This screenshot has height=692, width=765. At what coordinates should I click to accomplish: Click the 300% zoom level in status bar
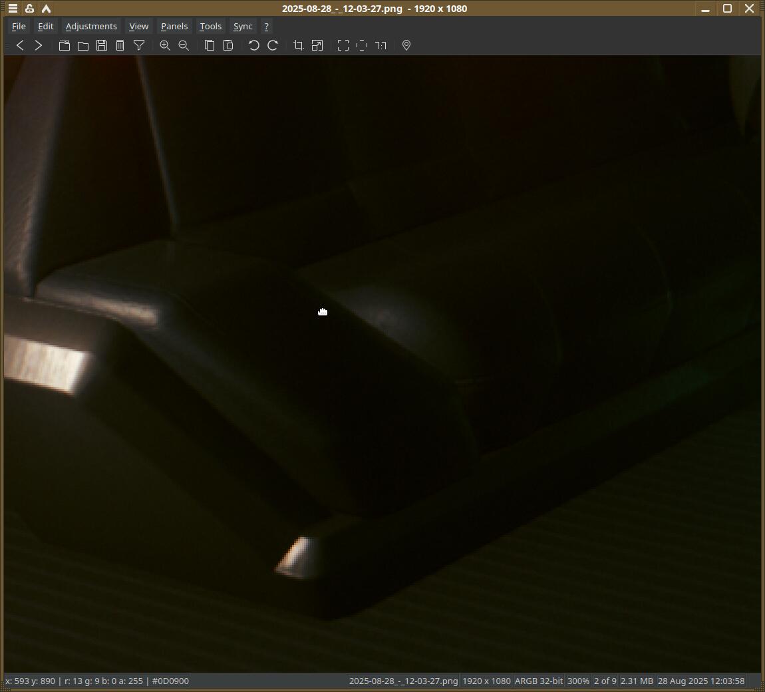[578, 681]
